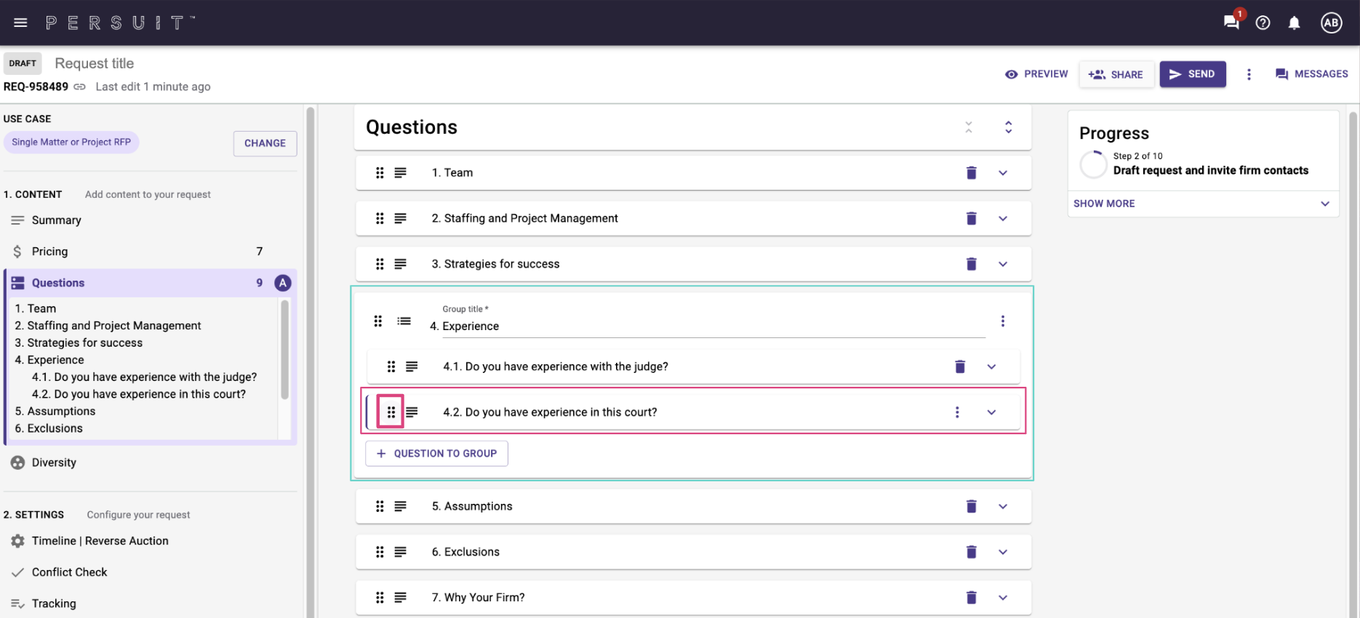The image size is (1360, 618).
Task: Delete question 4.1 about the judge
Action: point(960,366)
